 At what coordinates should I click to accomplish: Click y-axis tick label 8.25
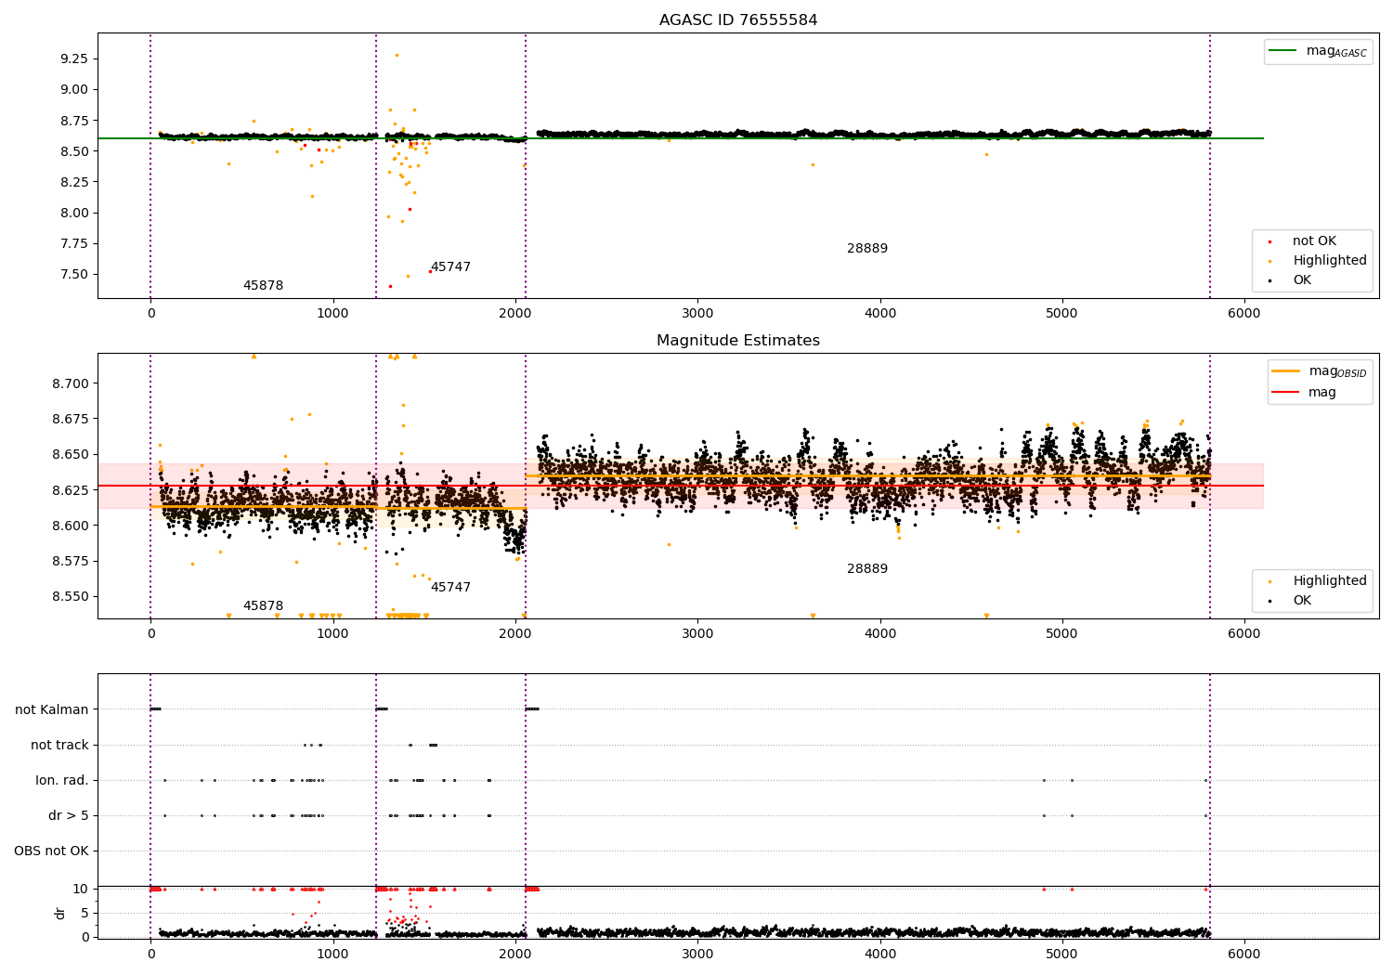pyautogui.click(x=73, y=182)
